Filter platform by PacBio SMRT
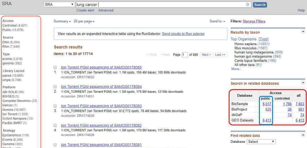 [x=14, y=123]
